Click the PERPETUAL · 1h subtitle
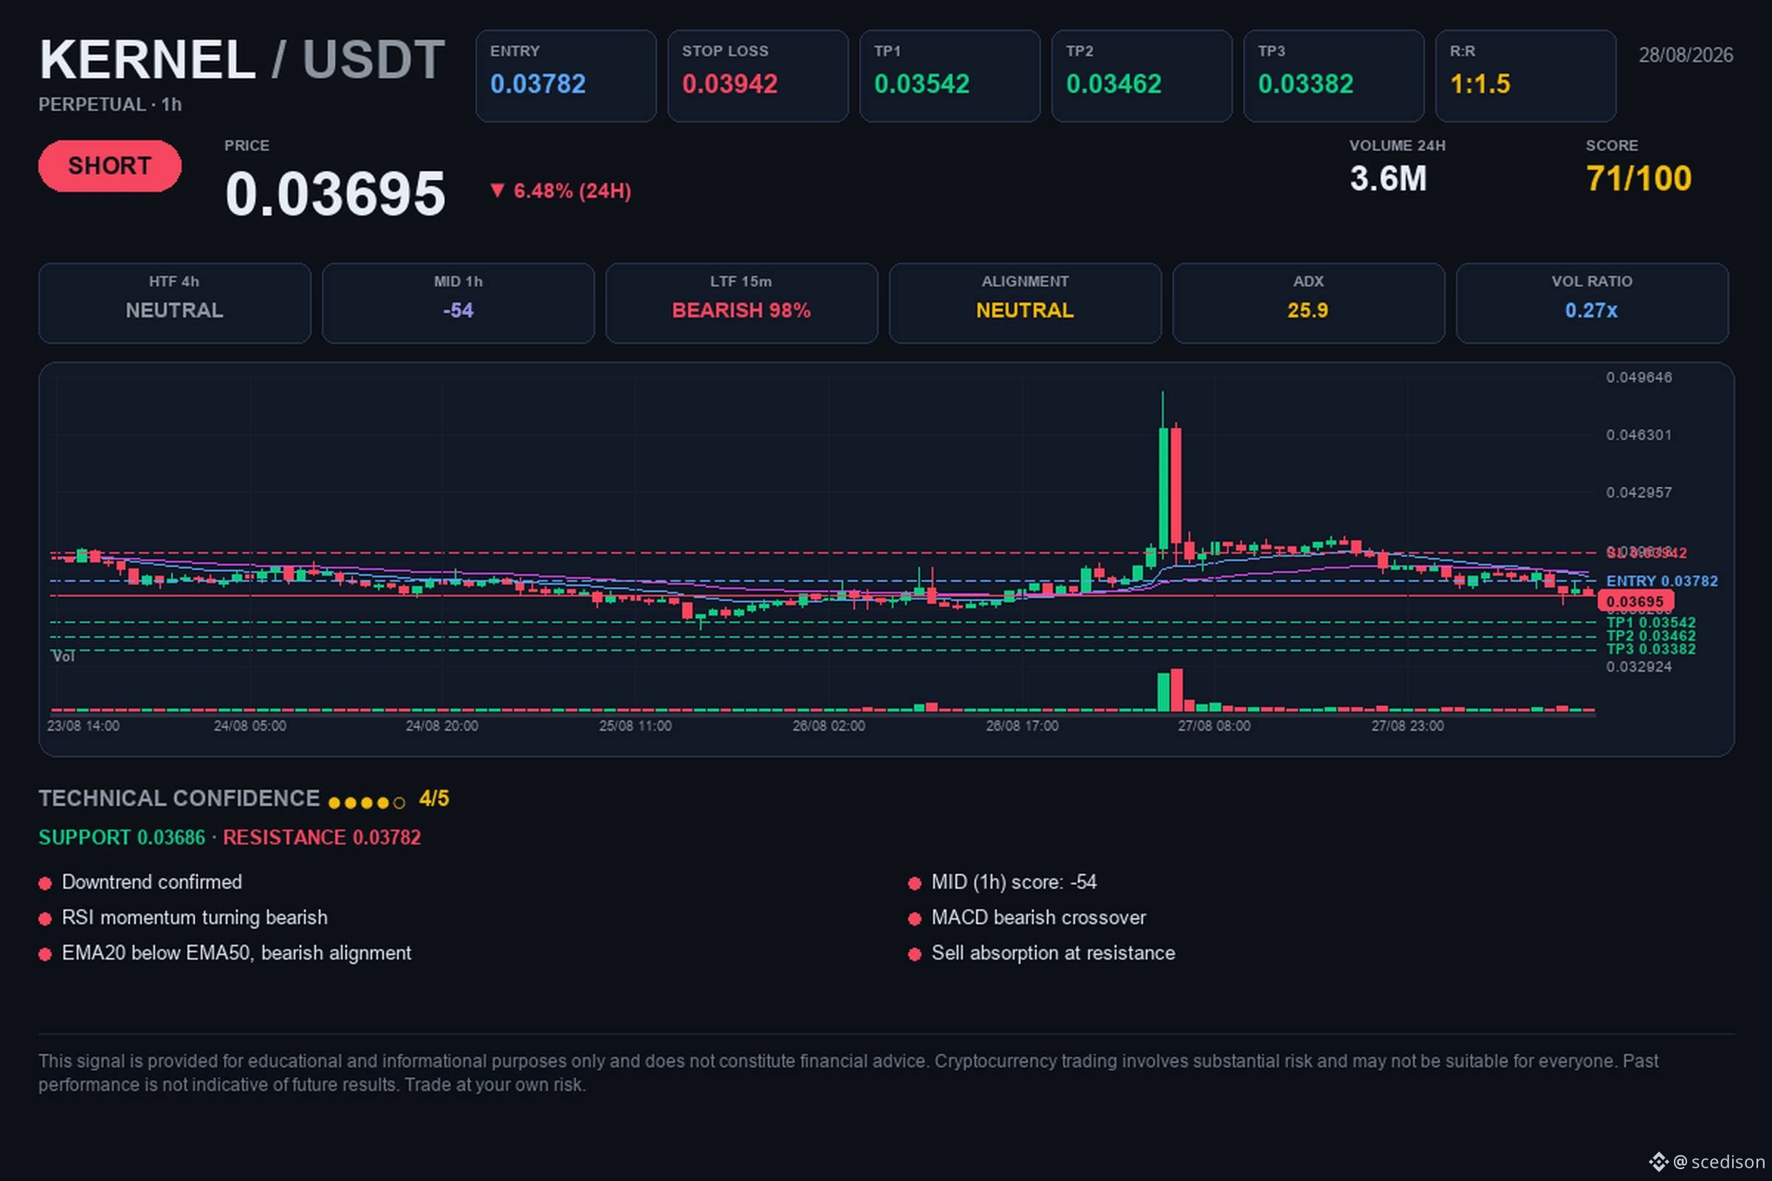Viewport: 1772px width, 1181px height. point(110,105)
